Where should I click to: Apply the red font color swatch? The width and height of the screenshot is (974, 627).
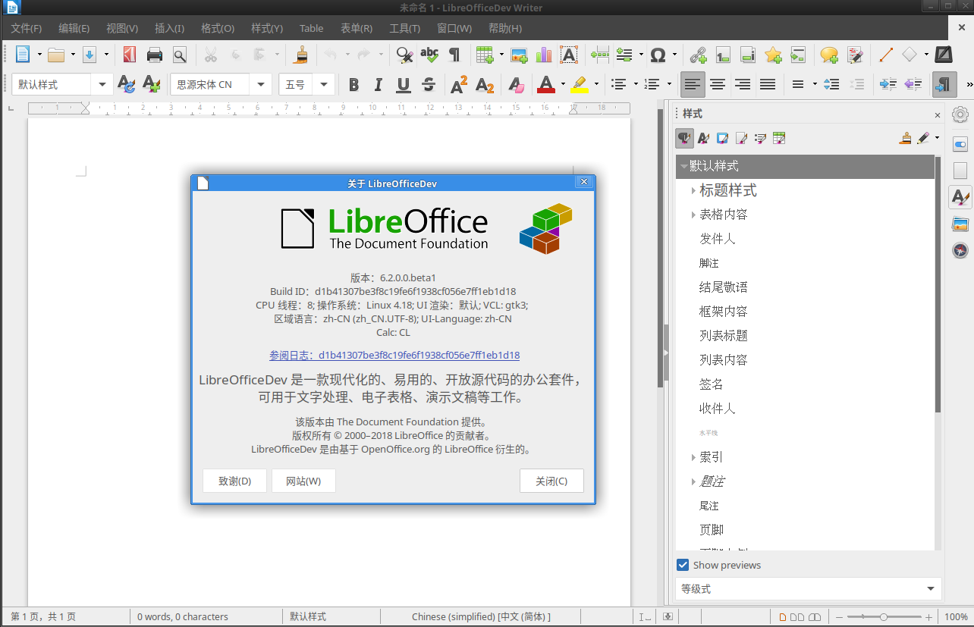(545, 84)
